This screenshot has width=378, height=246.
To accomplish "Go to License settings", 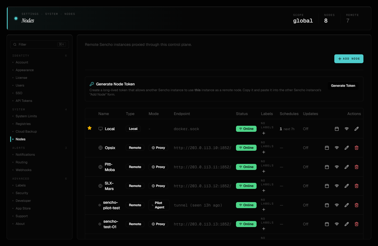I will 21,78.
